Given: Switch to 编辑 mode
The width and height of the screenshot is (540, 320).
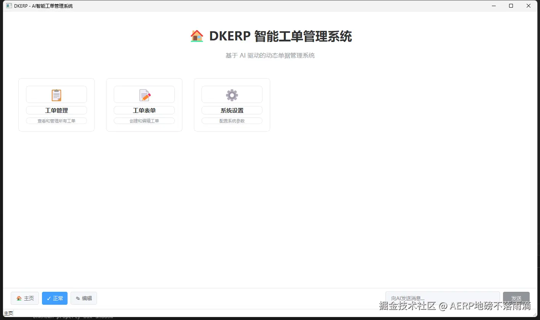Looking at the screenshot, I should [x=84, y=298].
